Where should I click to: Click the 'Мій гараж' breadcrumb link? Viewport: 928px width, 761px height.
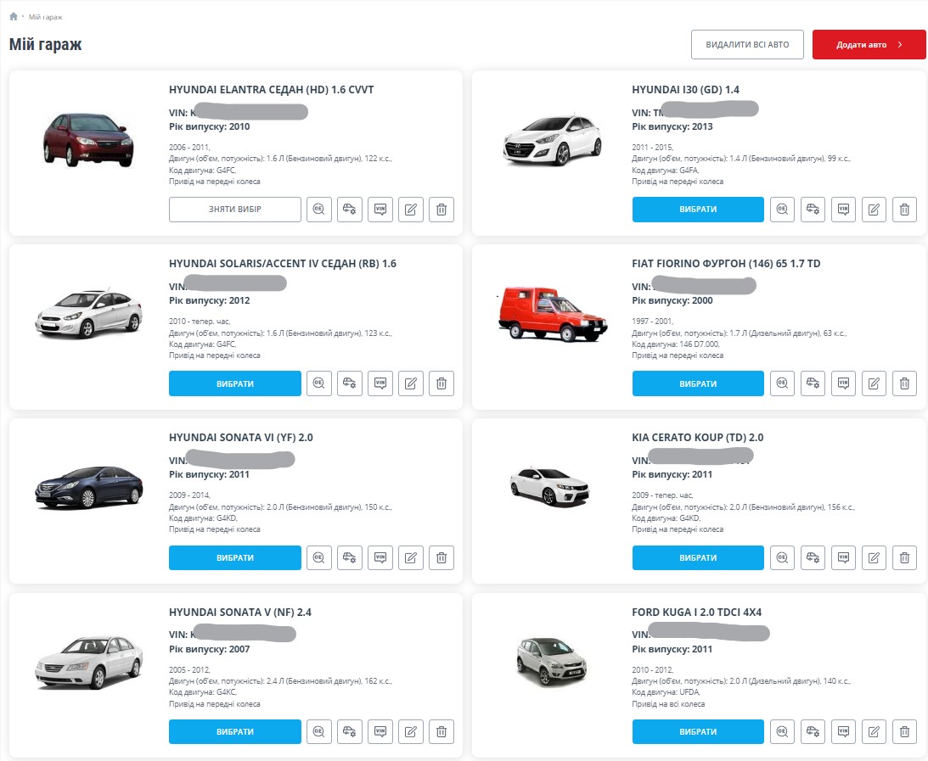[x=45, y=17]
